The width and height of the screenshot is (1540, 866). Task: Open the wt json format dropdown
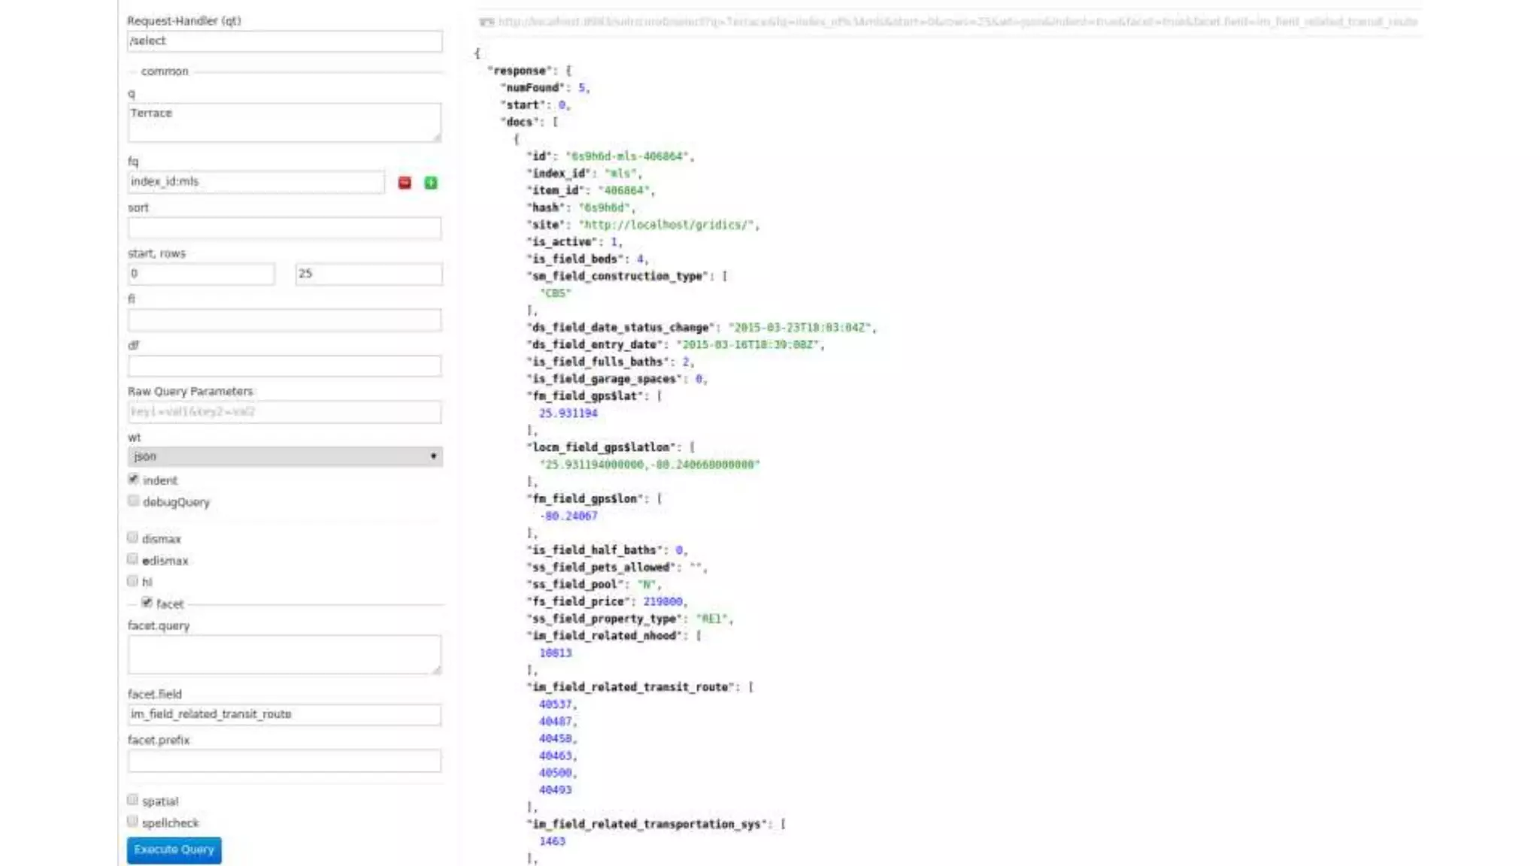tap(284, 456)
